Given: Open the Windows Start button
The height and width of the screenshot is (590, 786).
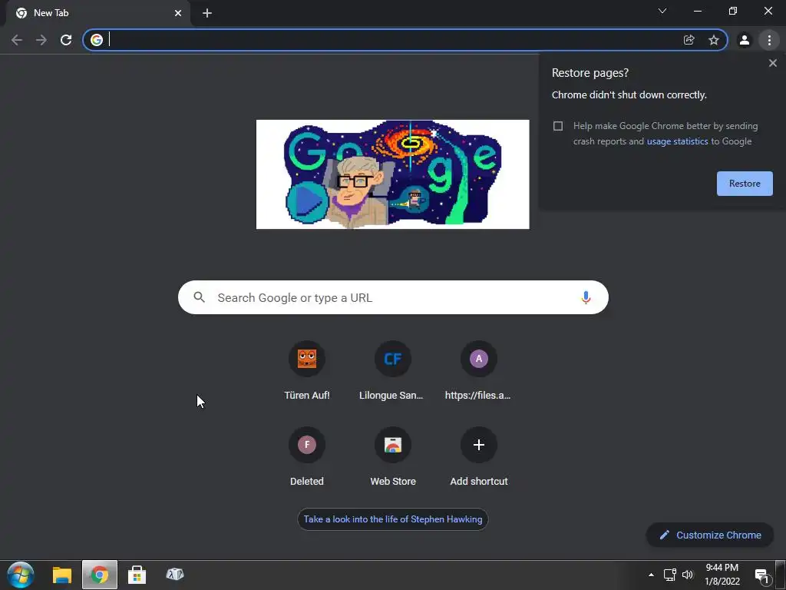Looking at the screenshot, I should pyautogui.click(x=21, y=575).
